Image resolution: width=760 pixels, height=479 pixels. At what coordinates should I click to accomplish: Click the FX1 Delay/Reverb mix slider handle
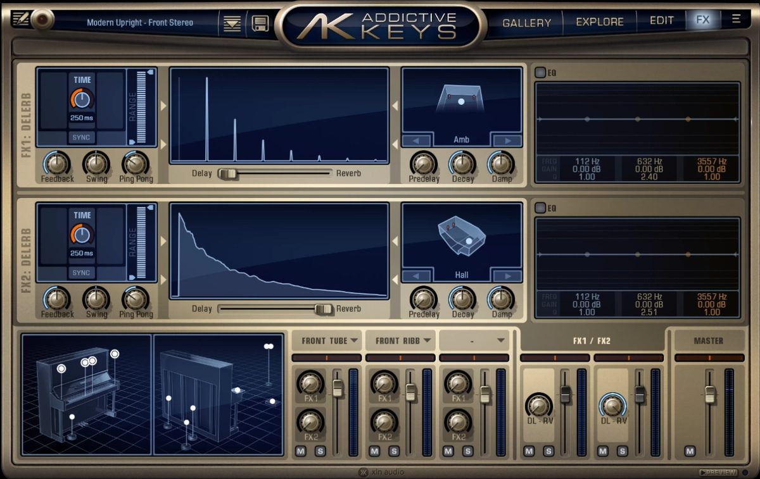pyautogui.click(x=227, y=173)
